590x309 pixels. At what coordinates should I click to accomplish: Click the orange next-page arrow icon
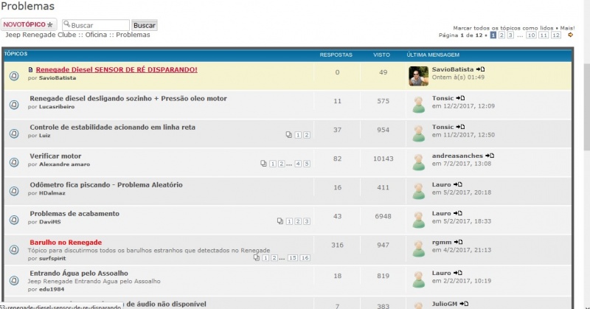(570, 35)
